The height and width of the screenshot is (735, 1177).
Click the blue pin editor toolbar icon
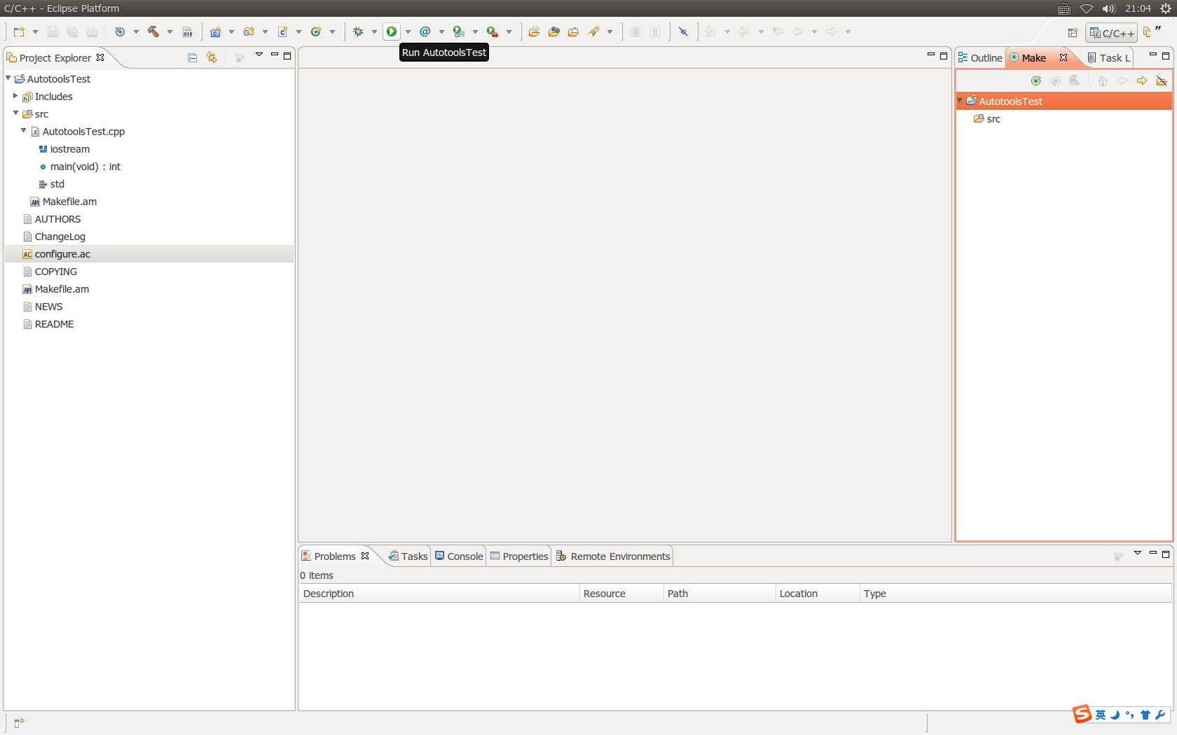pos(684,31)
